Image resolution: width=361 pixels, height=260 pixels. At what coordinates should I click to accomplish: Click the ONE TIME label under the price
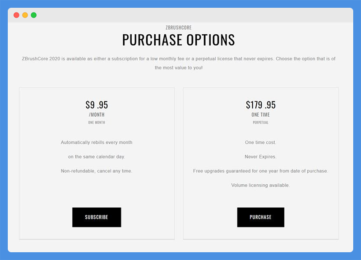point(261,115)
